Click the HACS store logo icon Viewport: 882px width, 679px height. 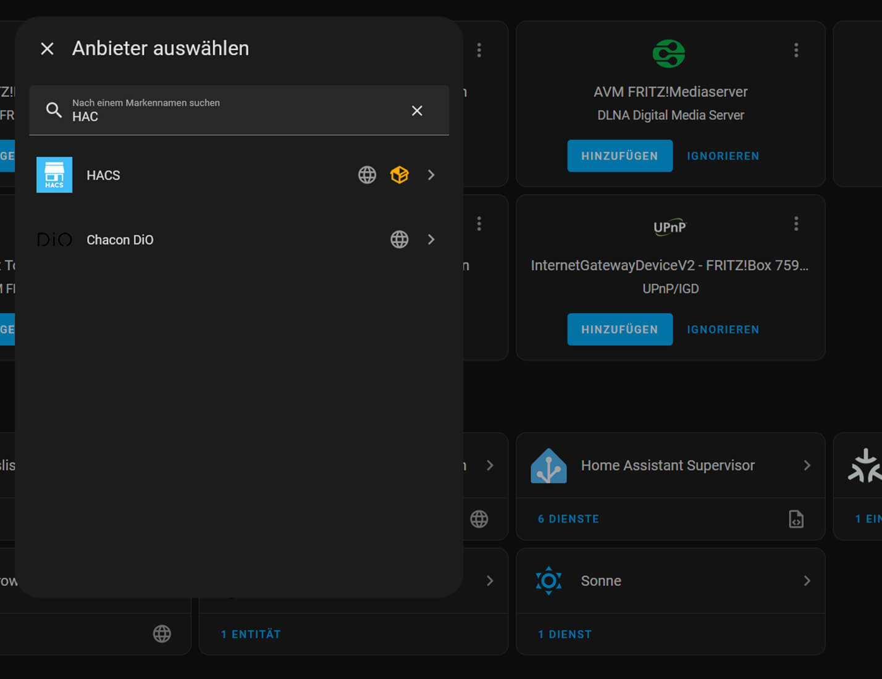pos(54,175)
